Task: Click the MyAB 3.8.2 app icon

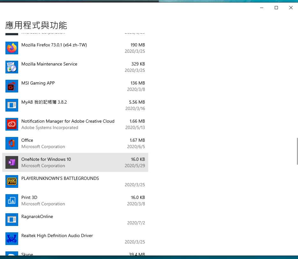Action: (12, 105)
